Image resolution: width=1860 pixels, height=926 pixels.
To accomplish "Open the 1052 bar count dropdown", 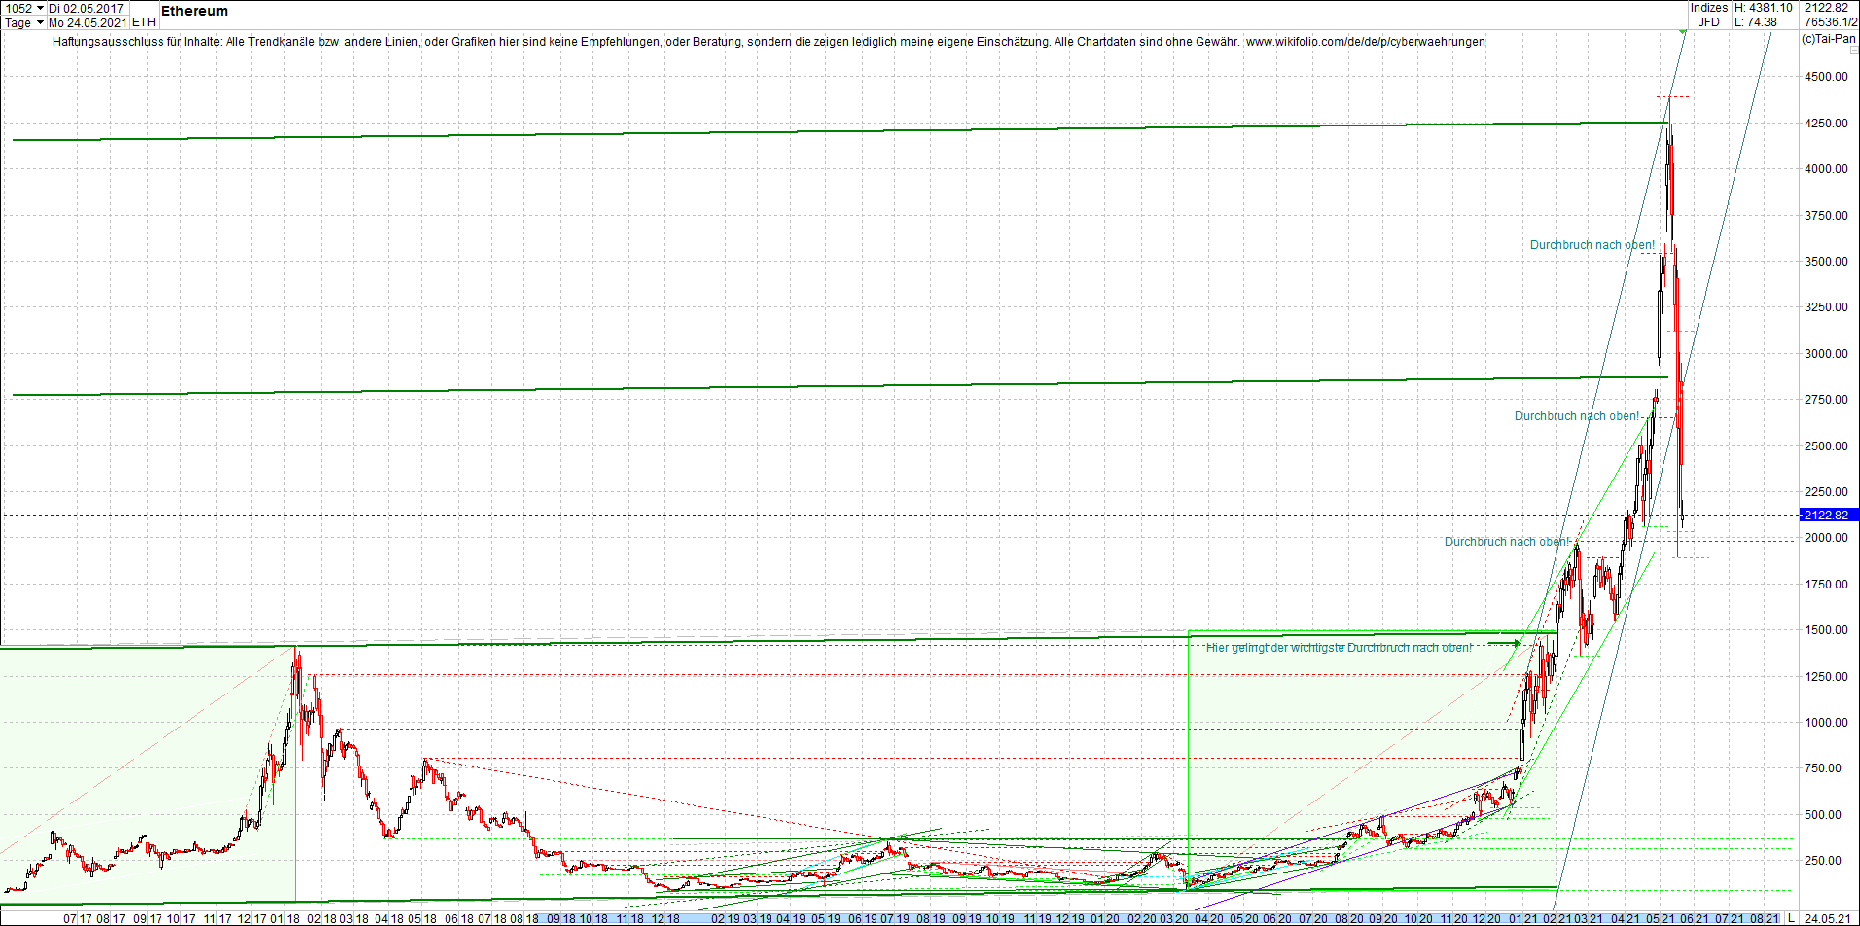I will [x=40, y=8].
